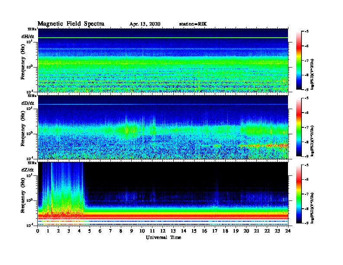Click hour tick label '15' on time axis

(194, 231)
